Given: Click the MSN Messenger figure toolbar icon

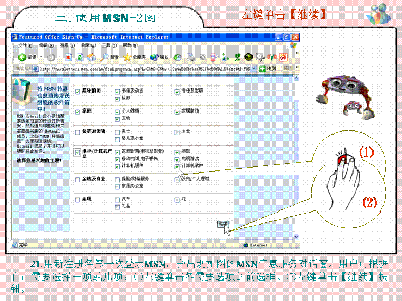Looking at the screenshot, I should pyautogui.click(x=225, y=57).
